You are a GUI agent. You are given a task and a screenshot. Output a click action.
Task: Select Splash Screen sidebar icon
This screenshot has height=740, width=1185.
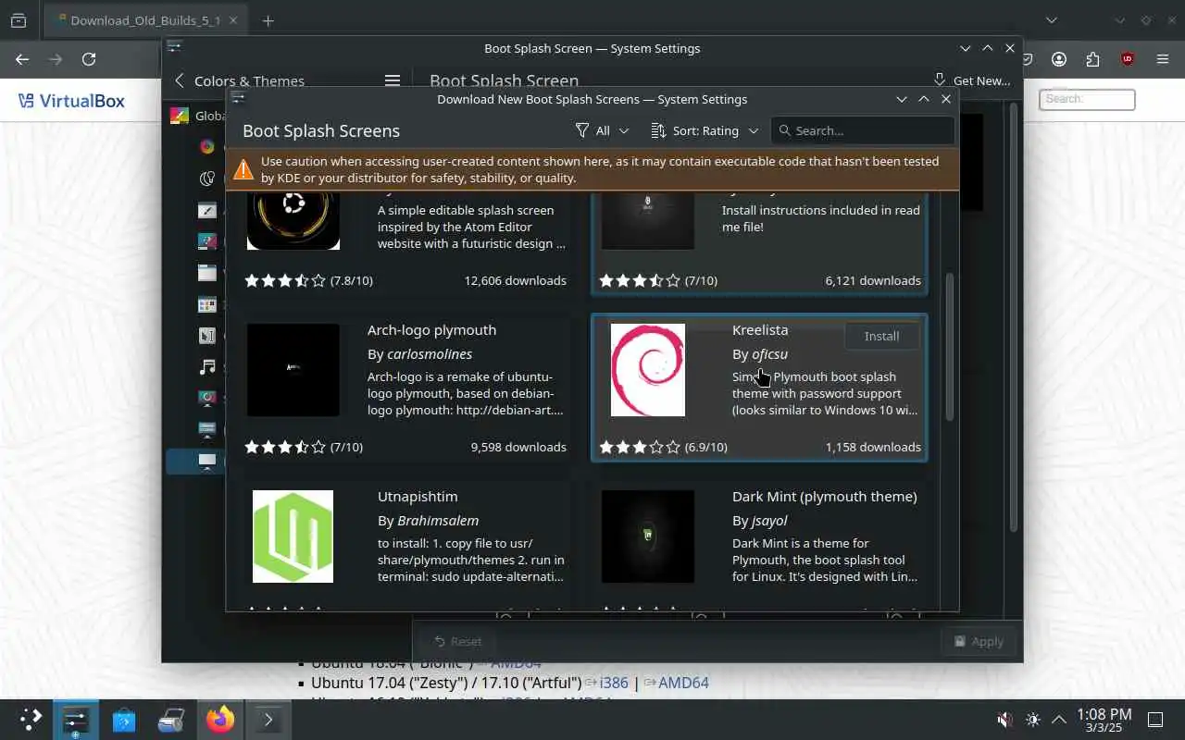207,399
